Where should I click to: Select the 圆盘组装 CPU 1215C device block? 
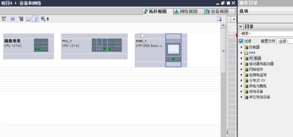pyautogui.click(x=29, y=47)
